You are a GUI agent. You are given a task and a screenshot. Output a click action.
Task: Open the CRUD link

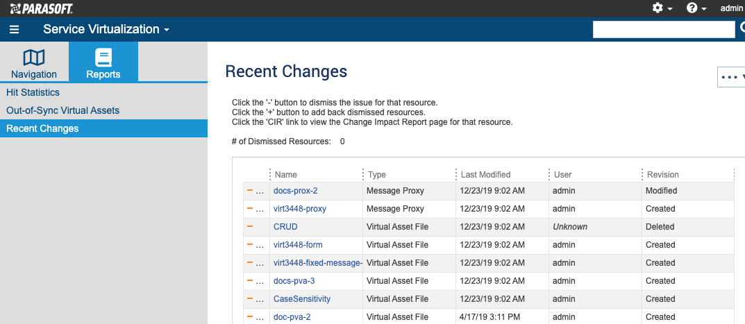(x=285, y=227)
